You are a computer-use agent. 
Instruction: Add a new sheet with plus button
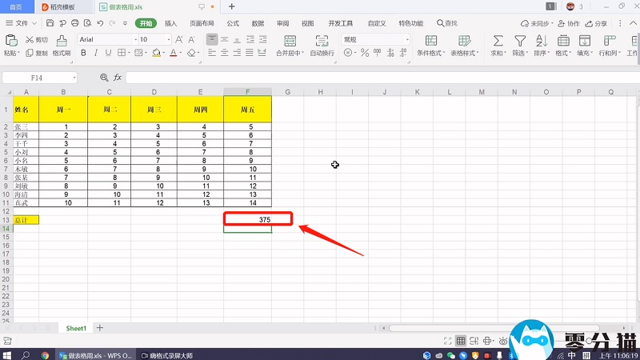tap(100, 328)
